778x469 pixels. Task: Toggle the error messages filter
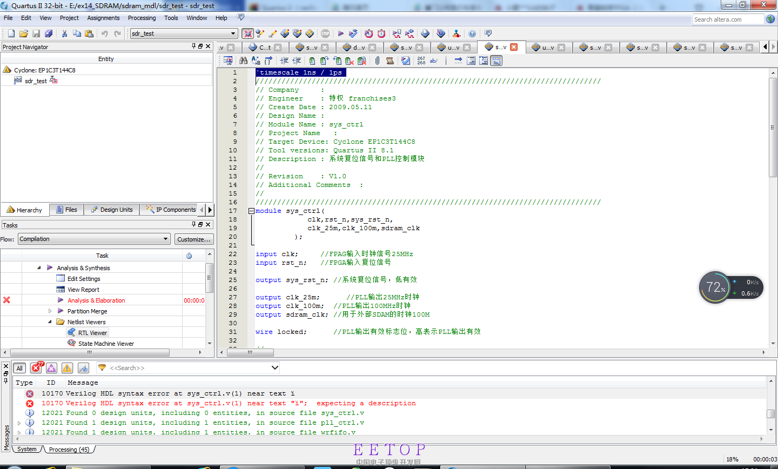[36, 368]
